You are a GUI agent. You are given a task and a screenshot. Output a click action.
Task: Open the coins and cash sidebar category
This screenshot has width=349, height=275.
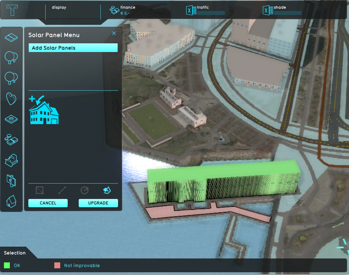click(x=11, y=139)
